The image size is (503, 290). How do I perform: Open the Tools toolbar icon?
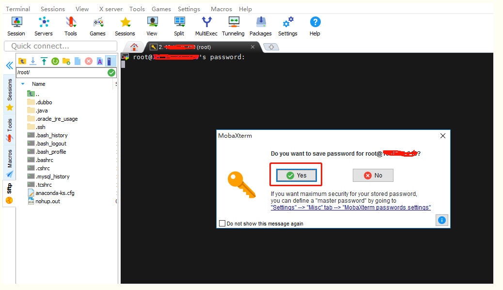point(71,26)
